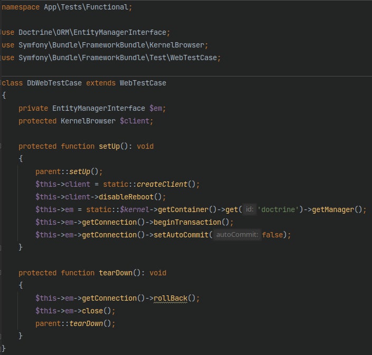Click 'getConnection' on the rollBack line
This screenshot has width=372, height=355.
click(x=109, y=298)
